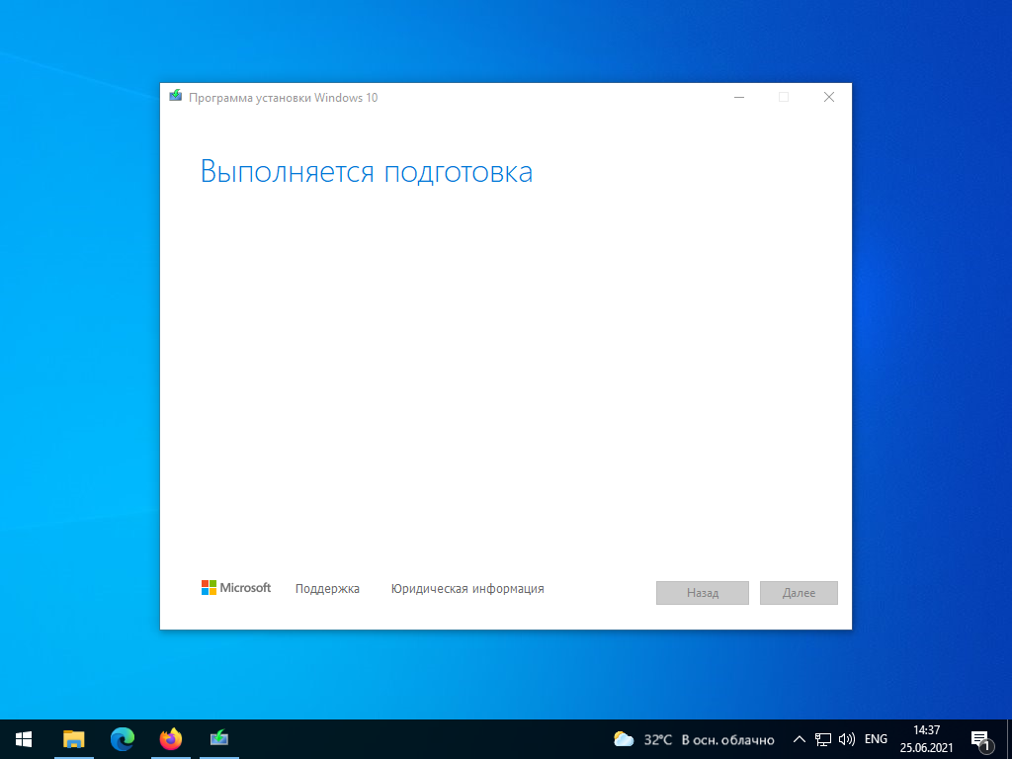Open weather widget showing 32°C
The image size is (1012, 759).
point(694,739)
